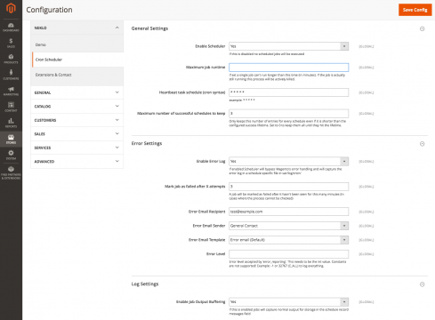Click the Error Settings heading
The height and width of the screenshot is (320, 435).
pos(147,143)
